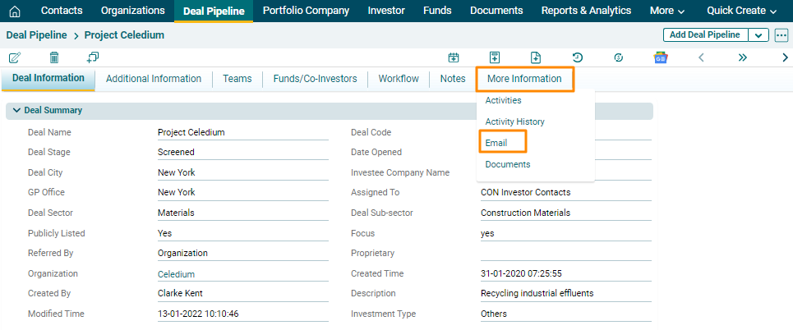Click the add document icon
Viewport: 793px width, 330px height.
coord(536,57)
